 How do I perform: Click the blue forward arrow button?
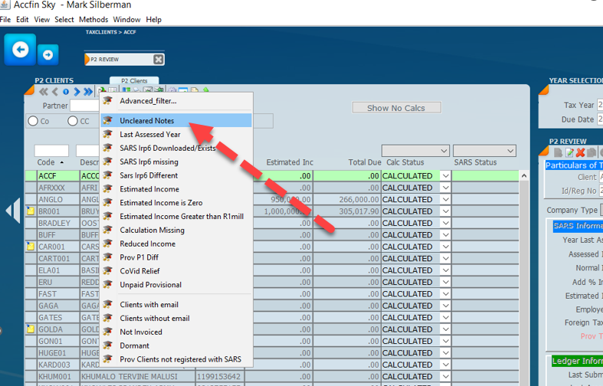(x=48, y=54)
